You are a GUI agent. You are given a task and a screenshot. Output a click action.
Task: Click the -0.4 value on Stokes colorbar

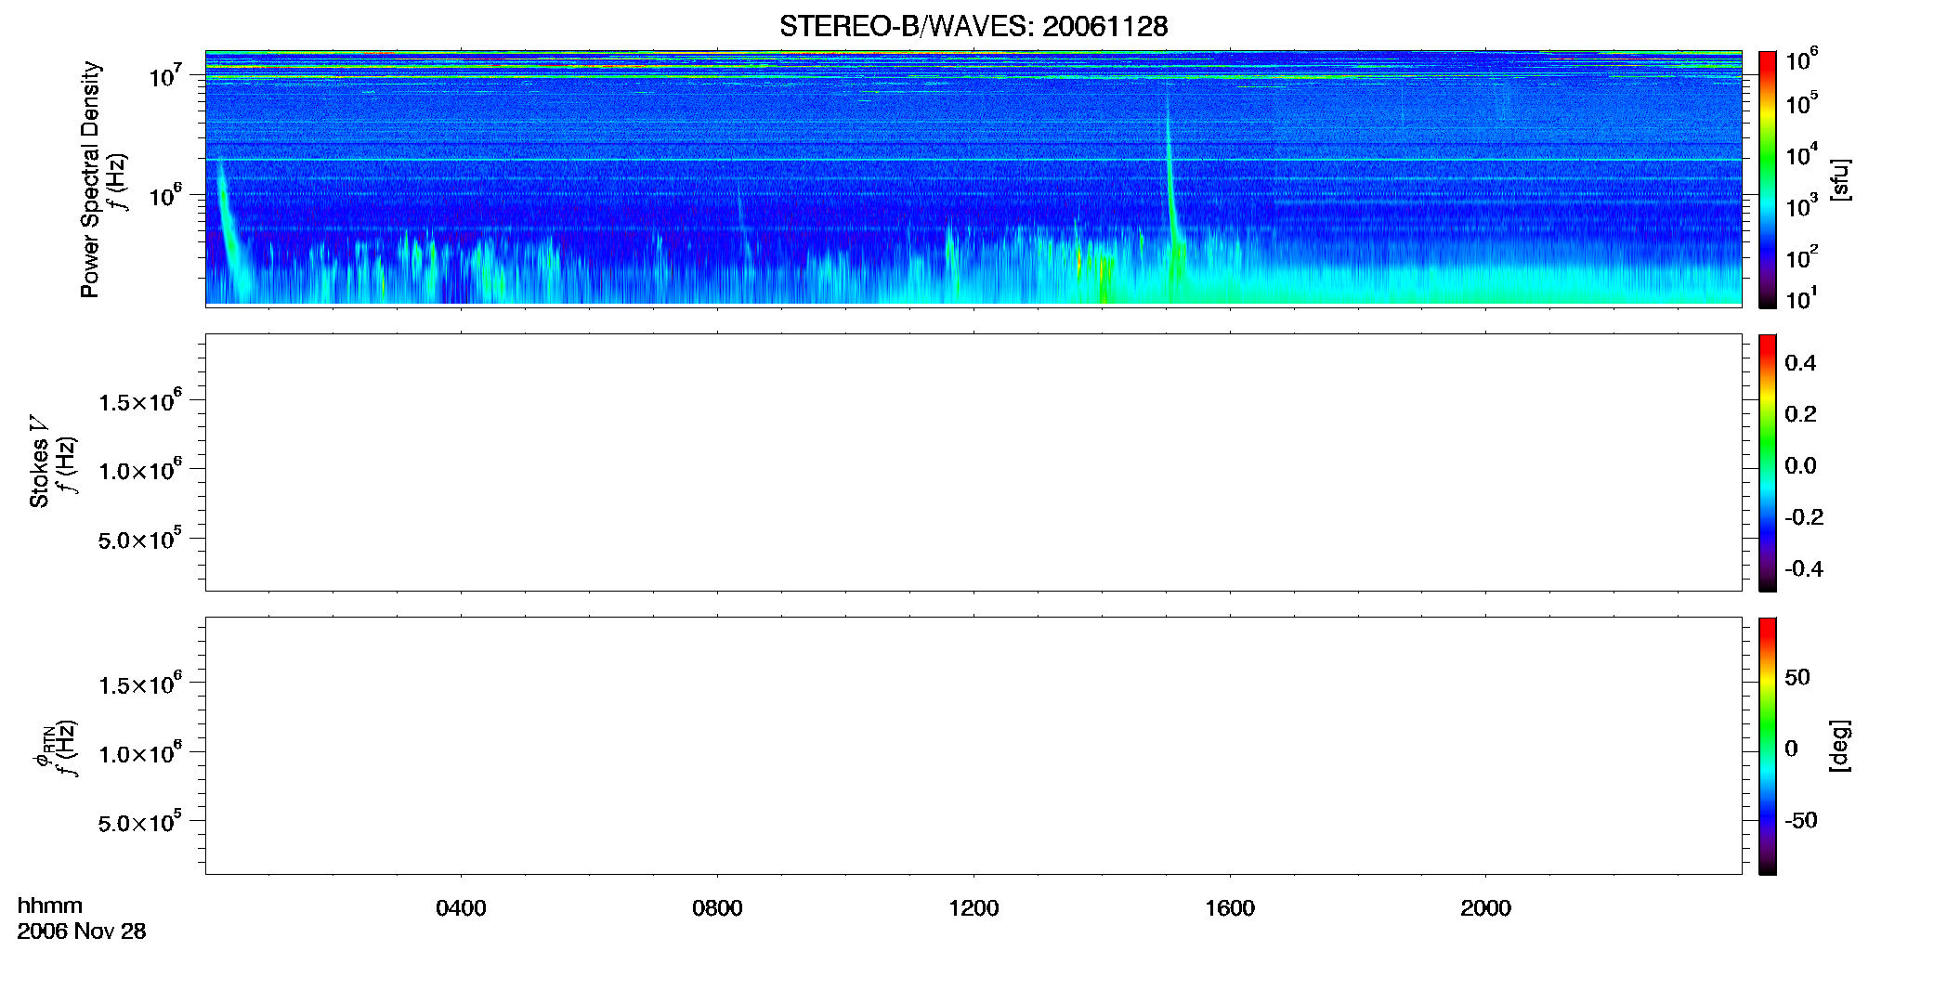[x=1804, y=569]
